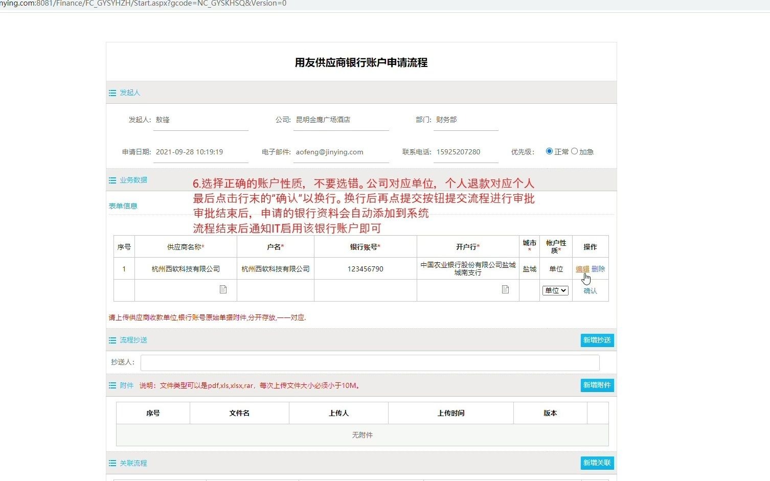
Task: Focus the 抄送人 input field
Action: tap(370, 362)
